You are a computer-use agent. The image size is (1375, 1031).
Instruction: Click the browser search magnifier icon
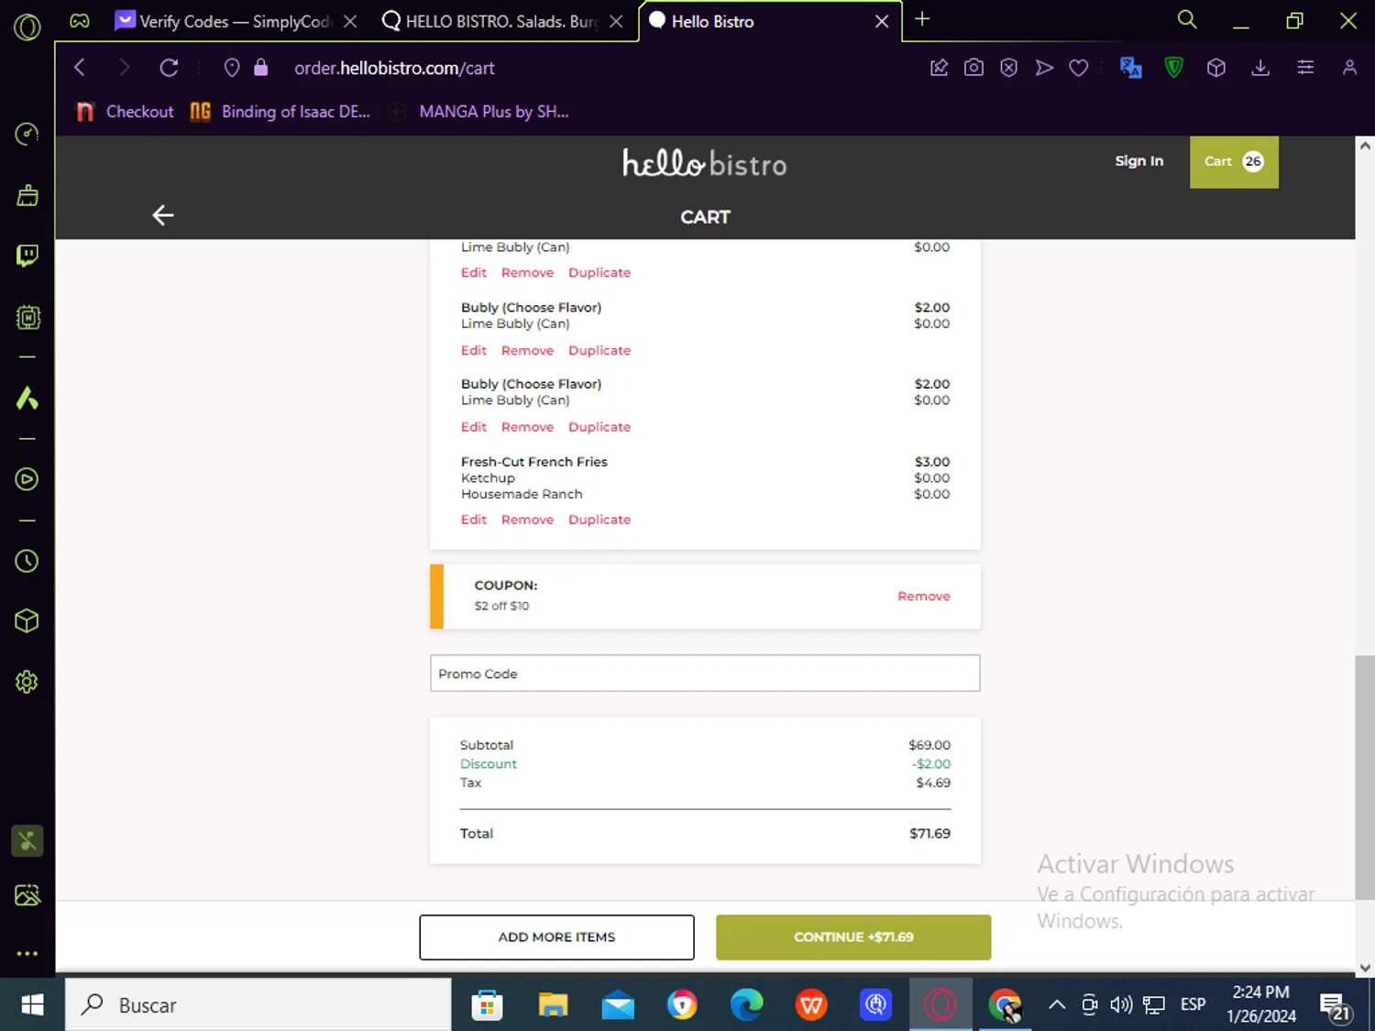[x=1187, y=20]
